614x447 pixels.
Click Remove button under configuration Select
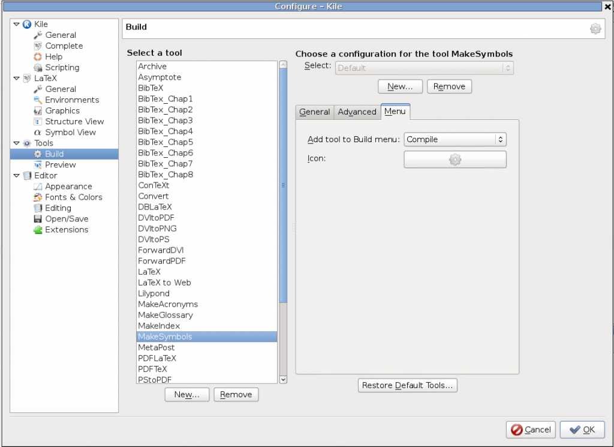[449, 86]
